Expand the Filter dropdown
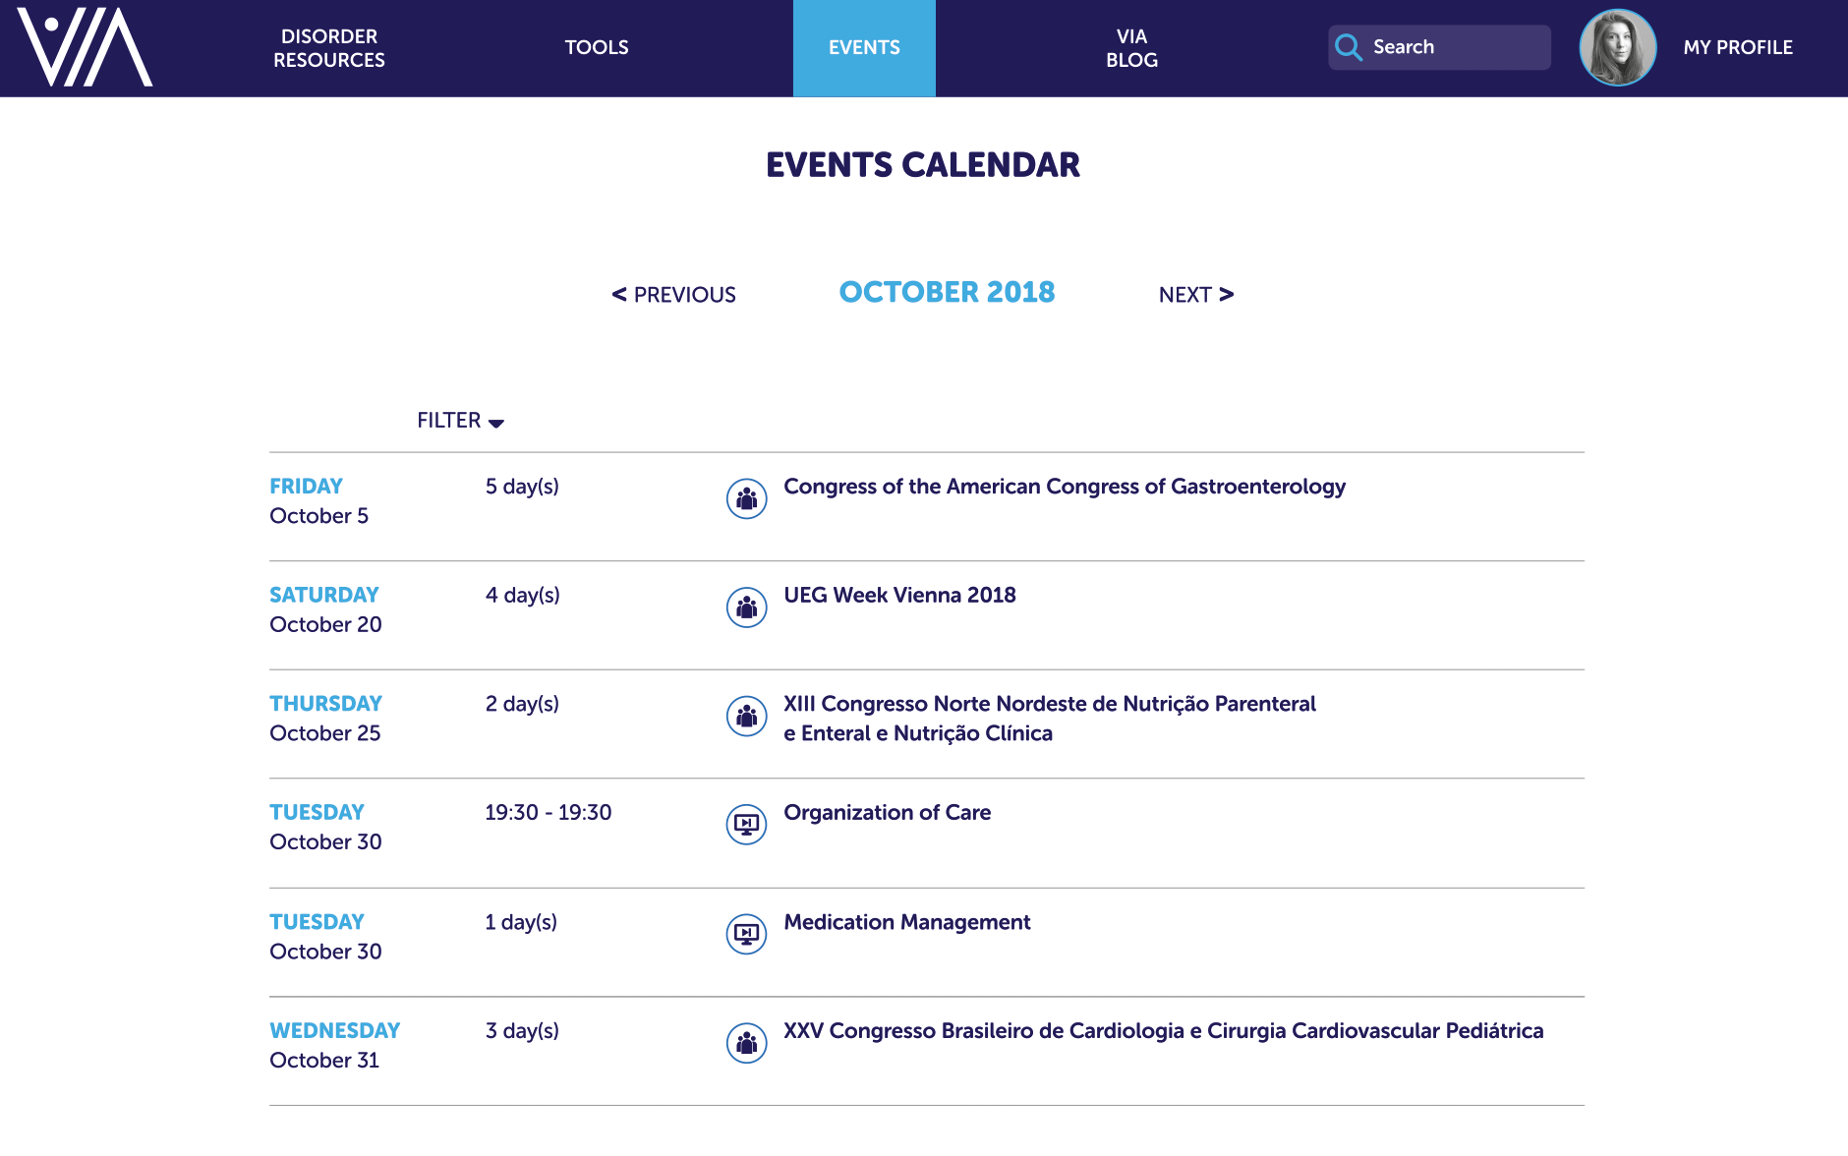The height and width of the screenshot is (1156, 1848). (460, 421)
